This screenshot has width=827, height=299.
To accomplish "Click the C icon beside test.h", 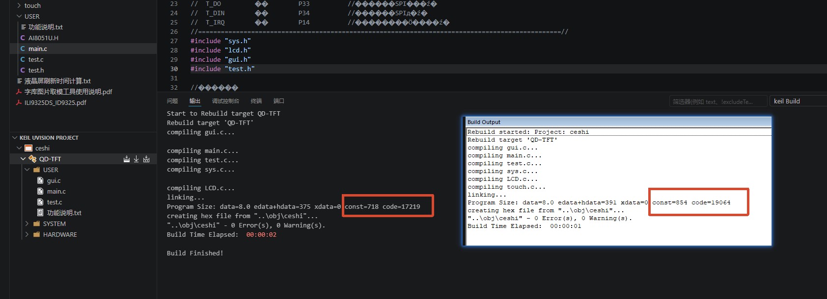I will [x=23, y=70].
